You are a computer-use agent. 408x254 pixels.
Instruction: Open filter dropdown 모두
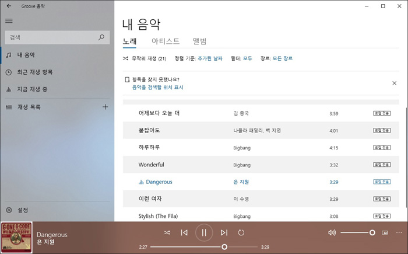point(248,58)
